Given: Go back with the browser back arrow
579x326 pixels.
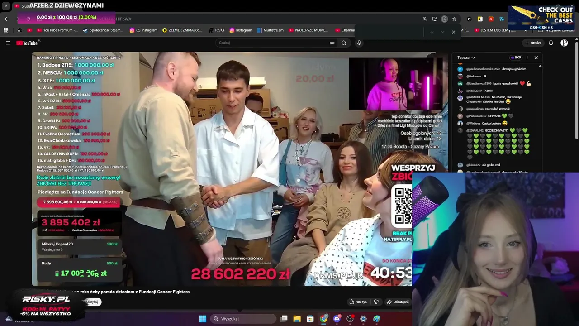Looking at the screenshot, I should pyautogui.click(x=6, y=19).
